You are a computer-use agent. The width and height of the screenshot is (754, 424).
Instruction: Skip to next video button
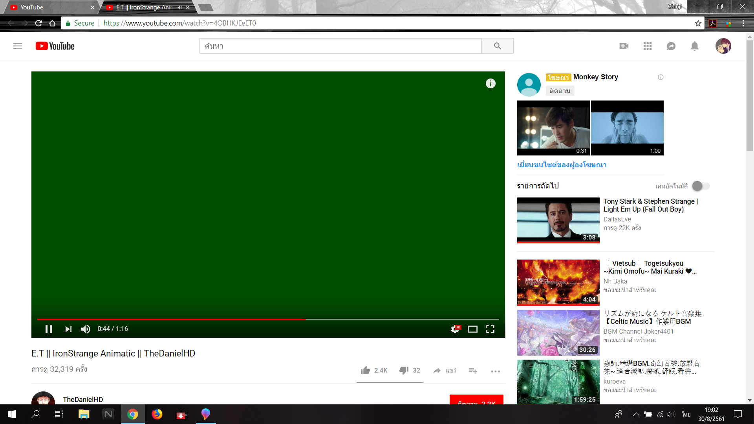tap(68, 329)
